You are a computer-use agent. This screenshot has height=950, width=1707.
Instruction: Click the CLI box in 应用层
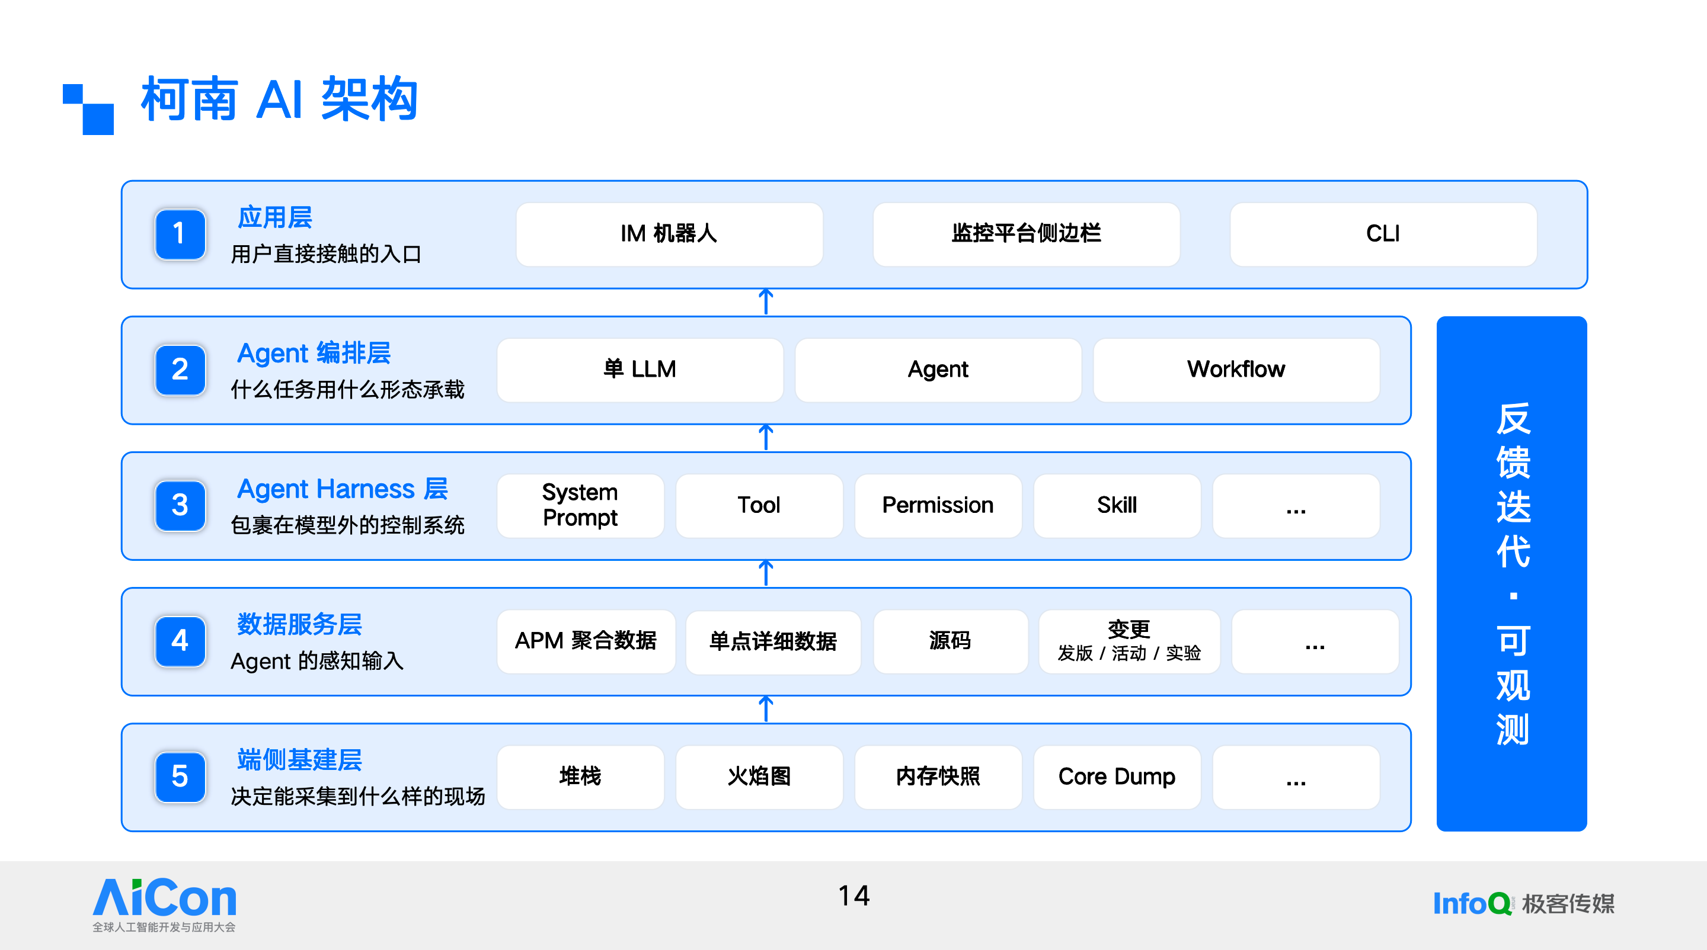(x=1383, y=235)
